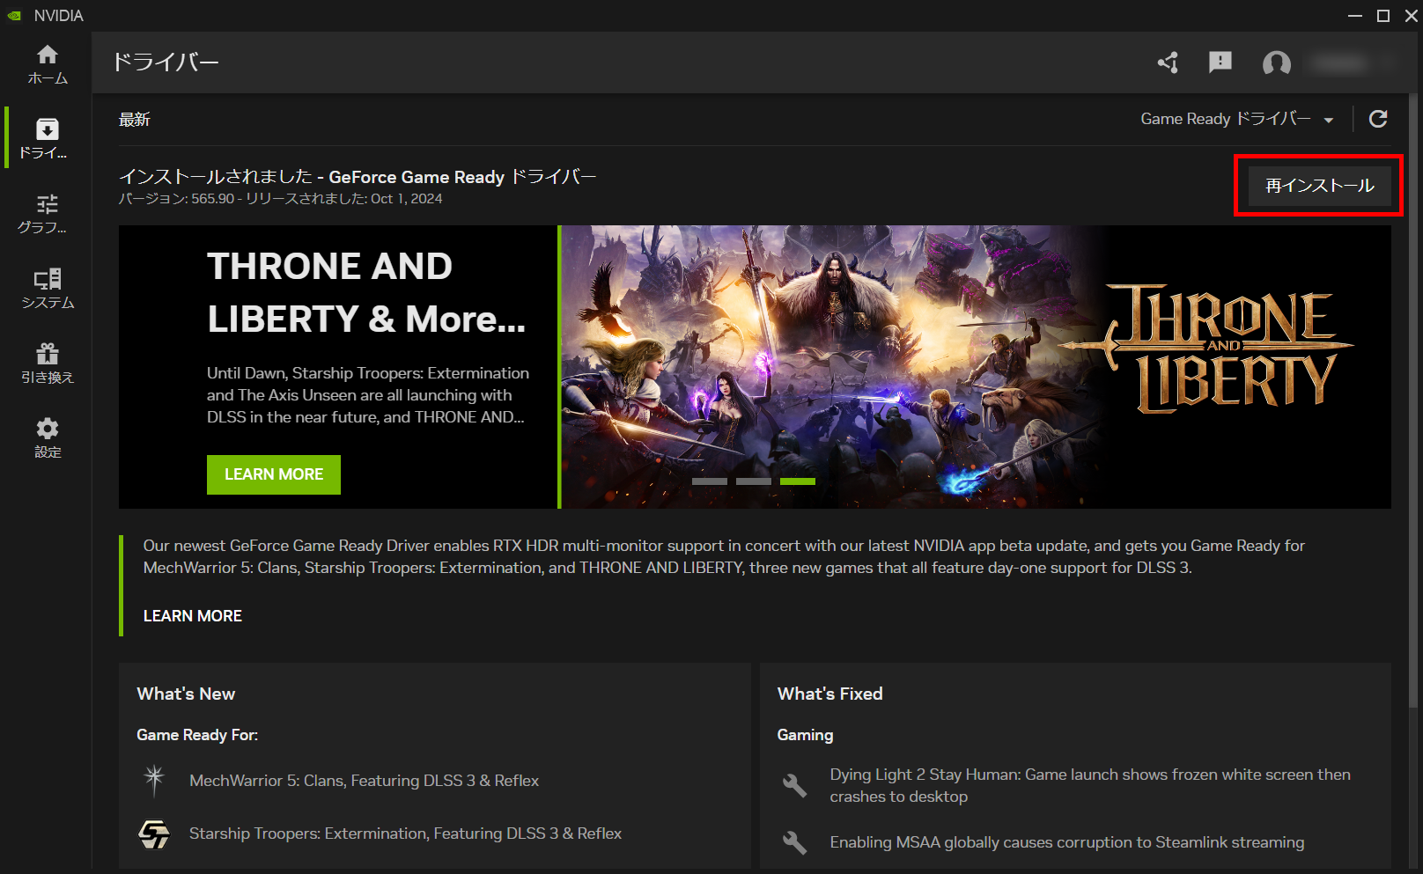Click the NVIDIA logo in title bar
This screenshot has width=1423, height=874.
(15, 16)
